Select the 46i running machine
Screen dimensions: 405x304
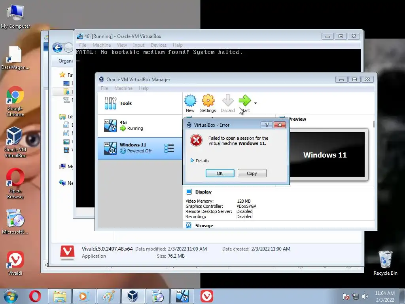[140, 125]
